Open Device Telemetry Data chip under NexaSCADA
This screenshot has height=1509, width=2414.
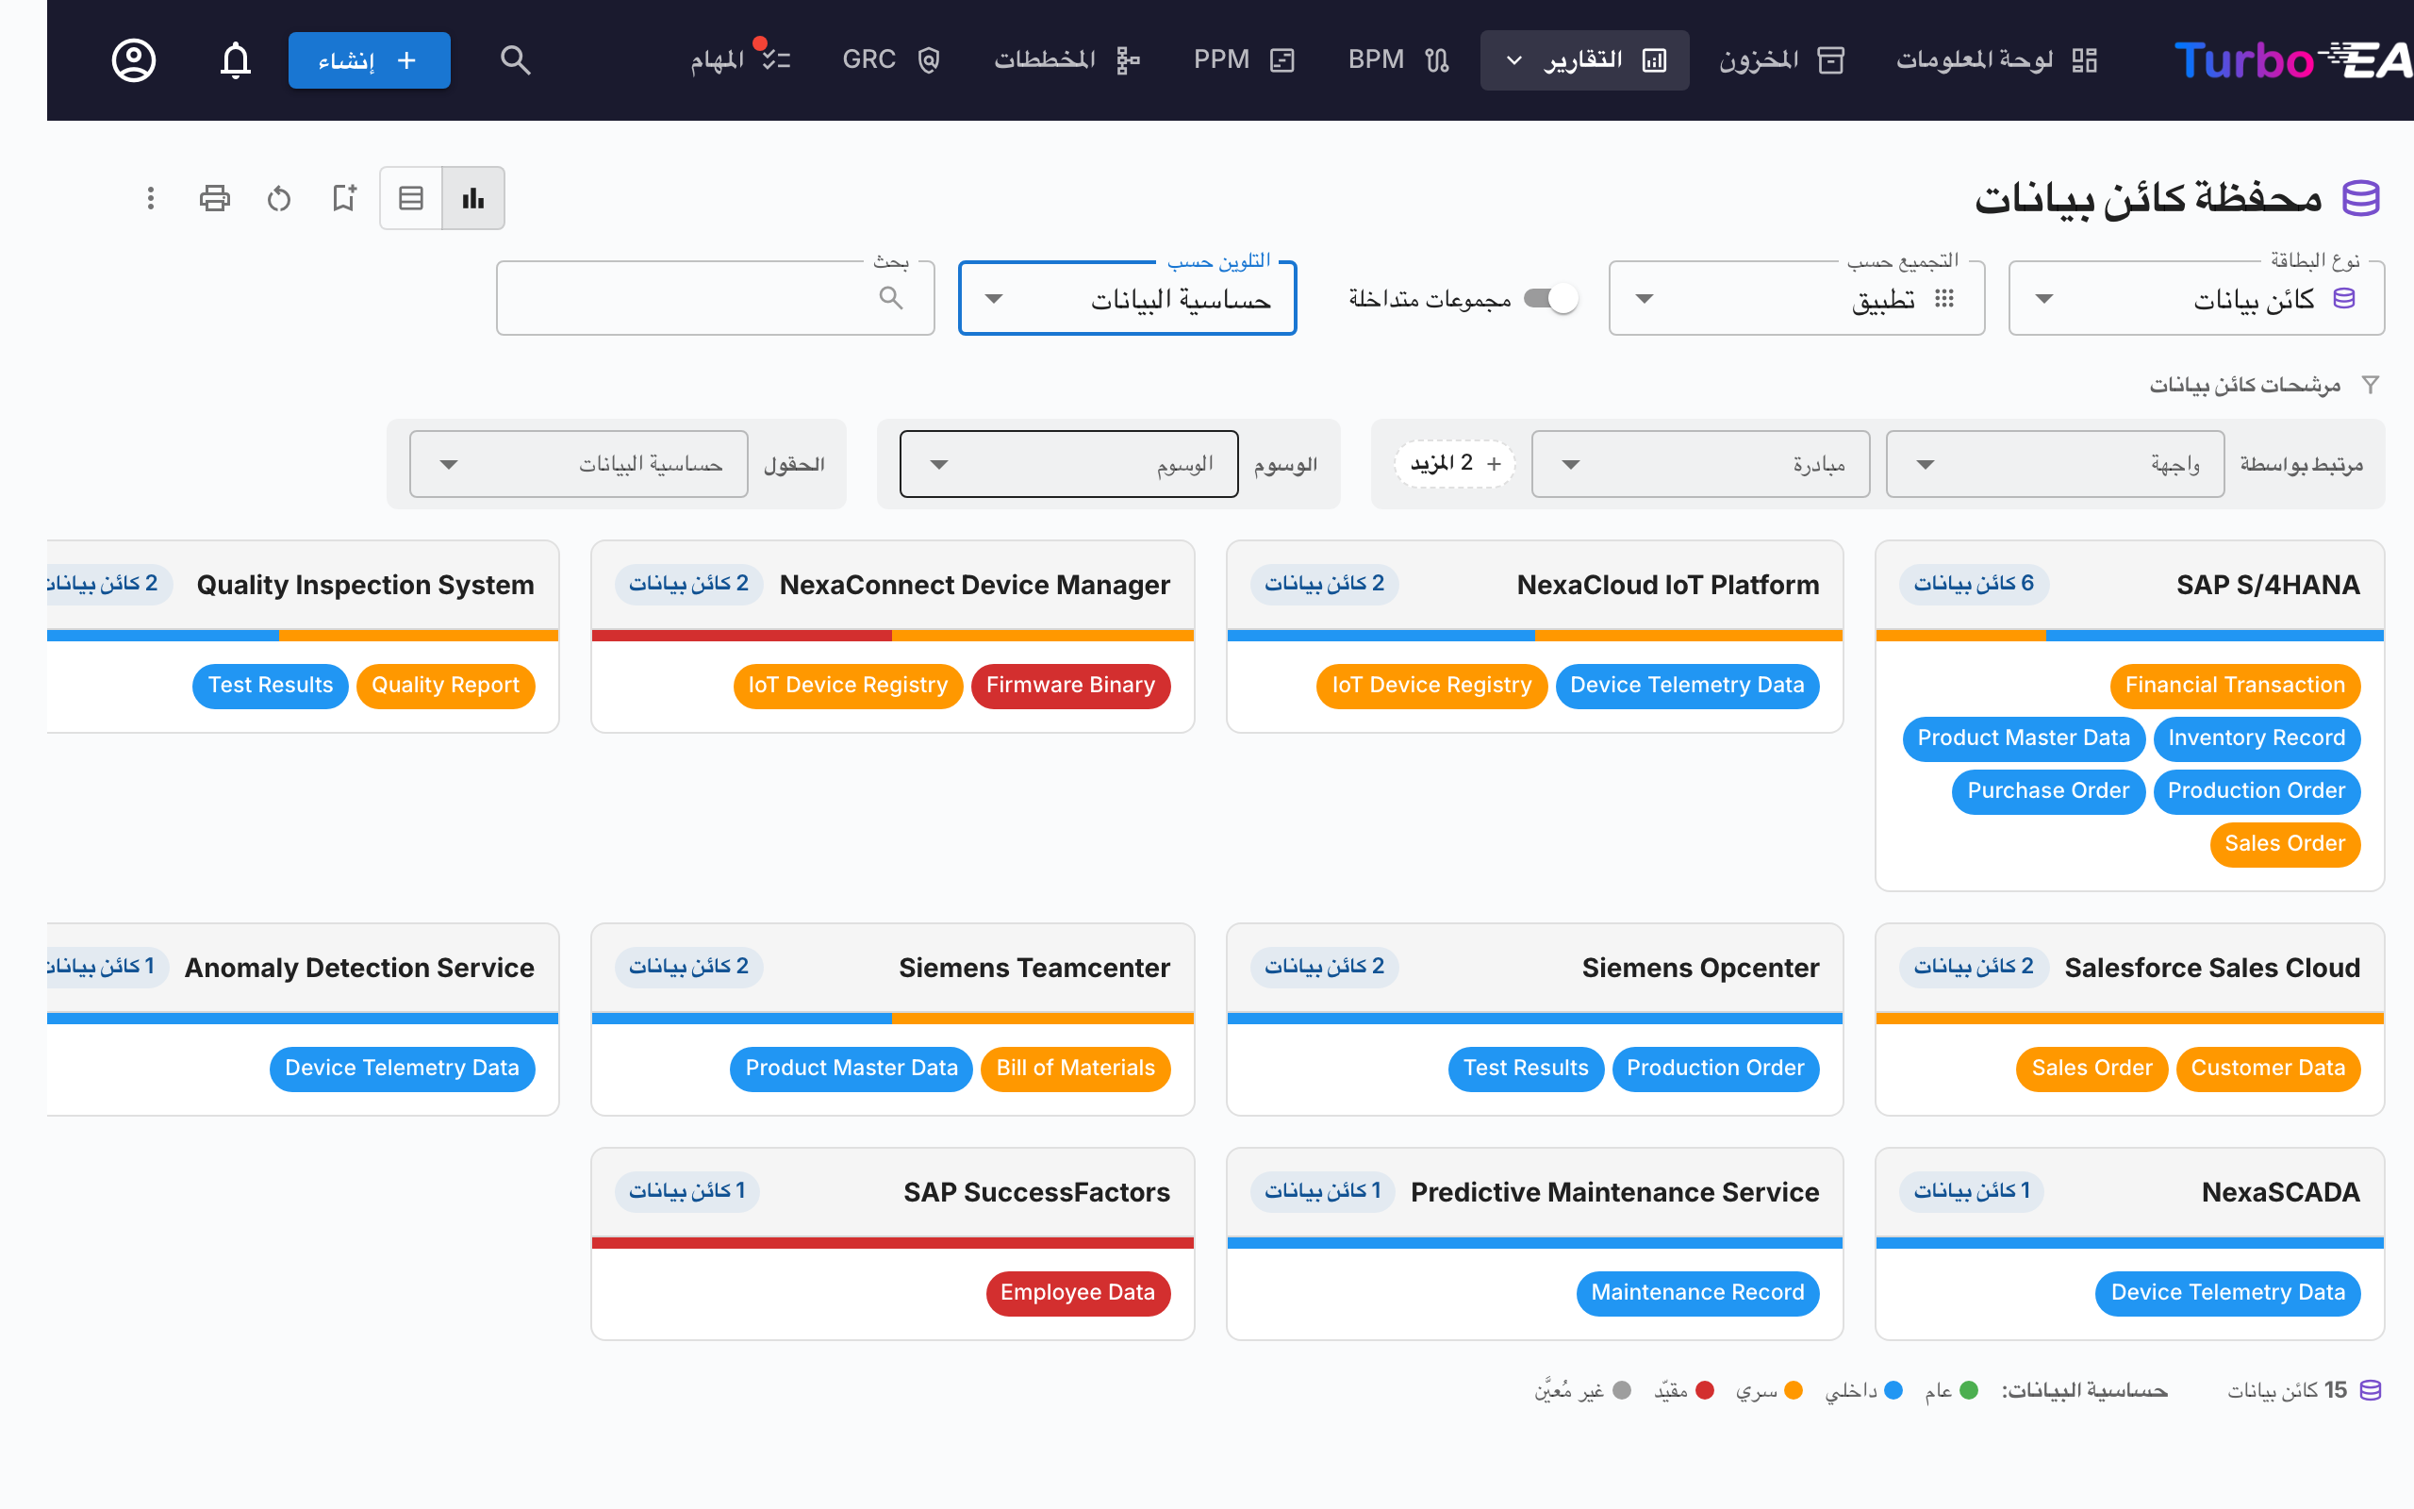point(2227,1292)
